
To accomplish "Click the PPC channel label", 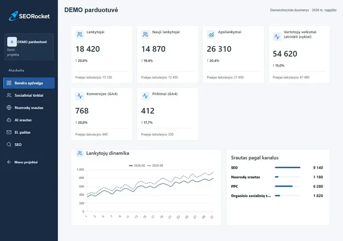I will pos(235,186).
